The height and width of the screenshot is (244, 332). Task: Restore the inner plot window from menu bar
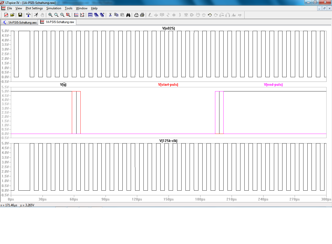[324, 8]
